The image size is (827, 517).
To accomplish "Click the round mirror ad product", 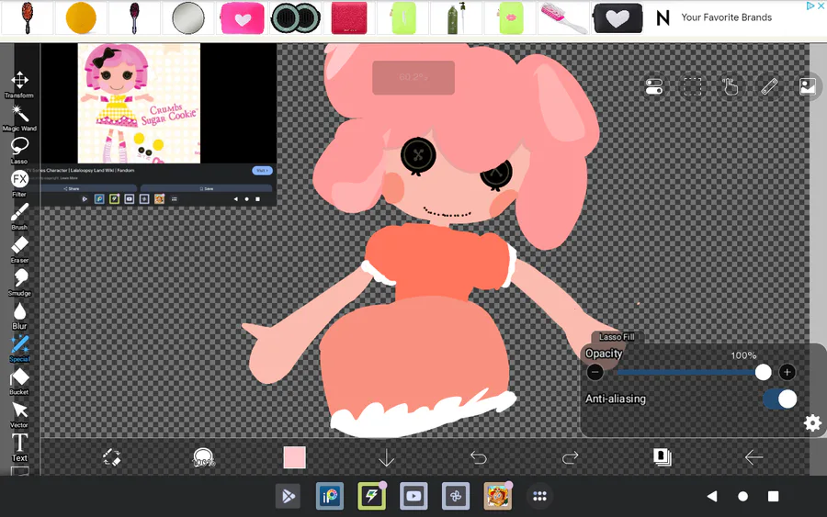I will tap(188, 18).
